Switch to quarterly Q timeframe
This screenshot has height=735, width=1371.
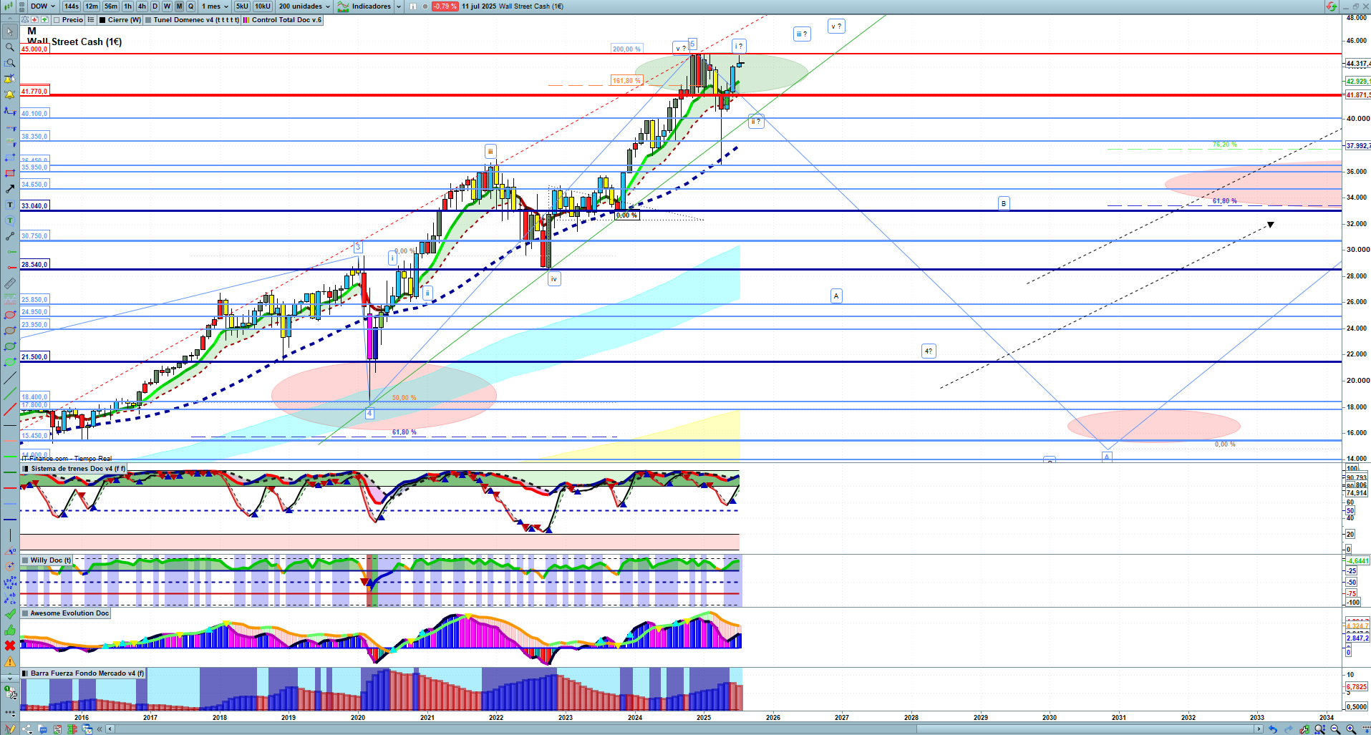190,6
